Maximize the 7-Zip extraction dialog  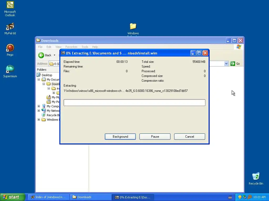pyautogui.click(x=199, y=53)
